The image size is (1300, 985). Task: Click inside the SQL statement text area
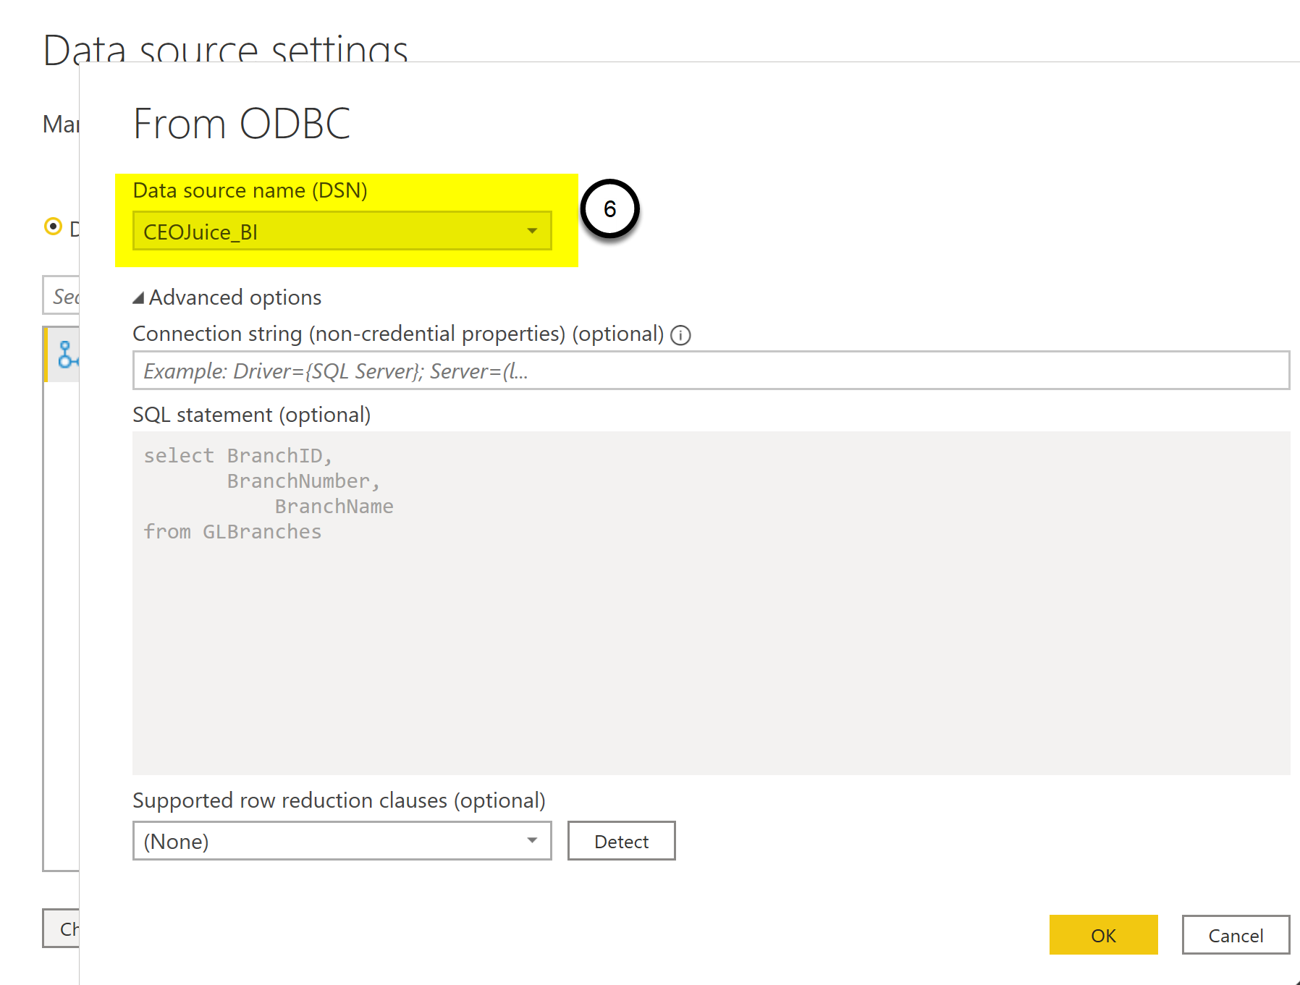coord(711,603)
